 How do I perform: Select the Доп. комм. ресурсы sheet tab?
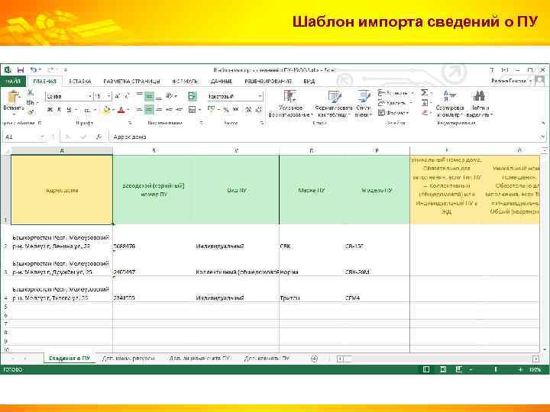[128, 359]
